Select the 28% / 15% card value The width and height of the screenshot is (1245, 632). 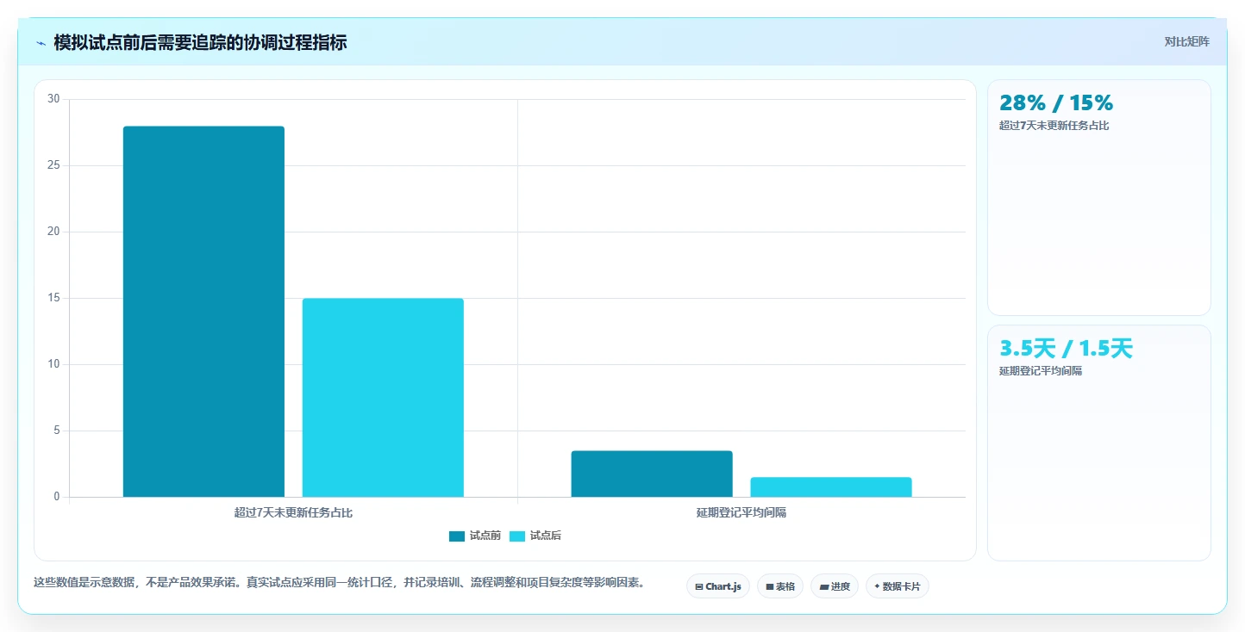1056,102
